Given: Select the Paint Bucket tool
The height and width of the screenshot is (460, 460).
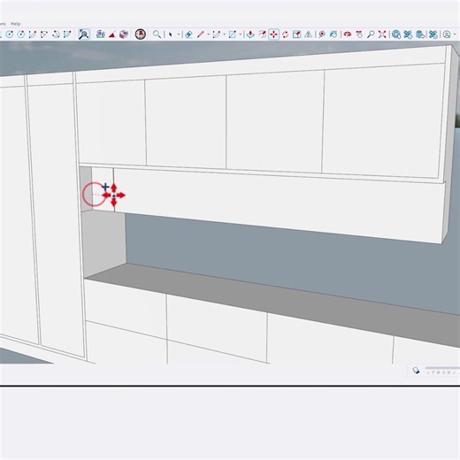Looking at the screenshot, I should click(x=333, y=34).
